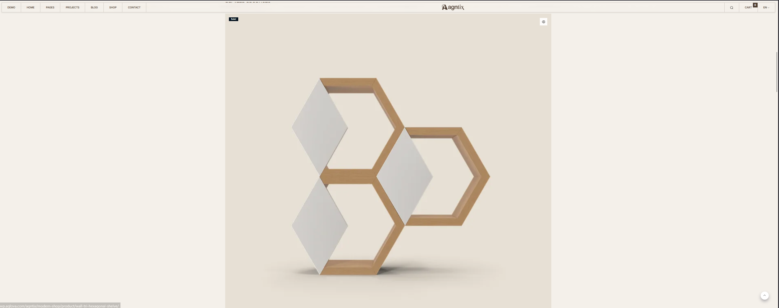Click the page's vertical scrollbar thumb

(777, 71)
